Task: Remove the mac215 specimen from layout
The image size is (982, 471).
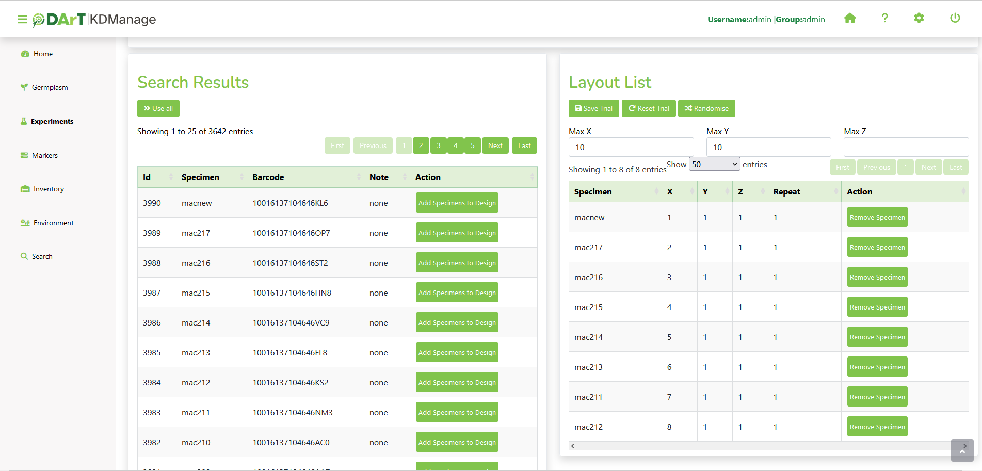Action: [x=877, y=307]
